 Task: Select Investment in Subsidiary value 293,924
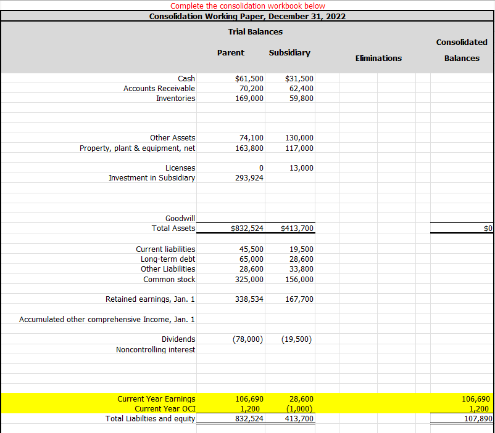point(249,178)
